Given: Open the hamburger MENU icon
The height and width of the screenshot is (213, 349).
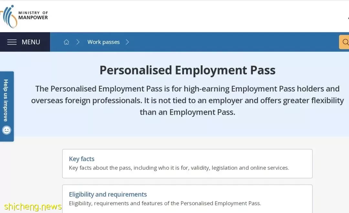Looking at the screenshot, I should click(x=12, y=42).
